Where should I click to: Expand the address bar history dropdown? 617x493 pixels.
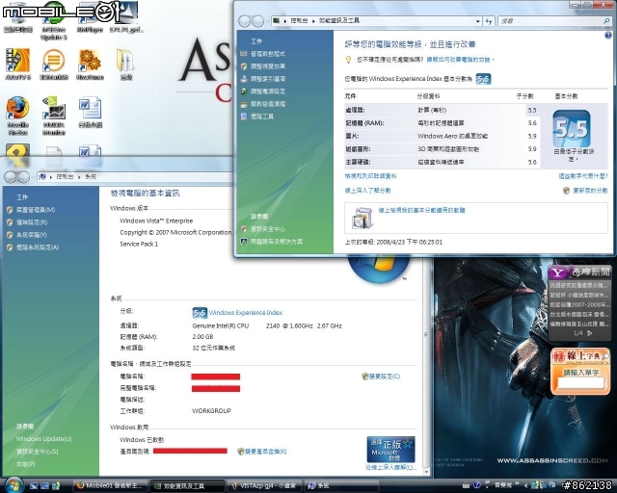pyautogui.click(x=478, y=21)
